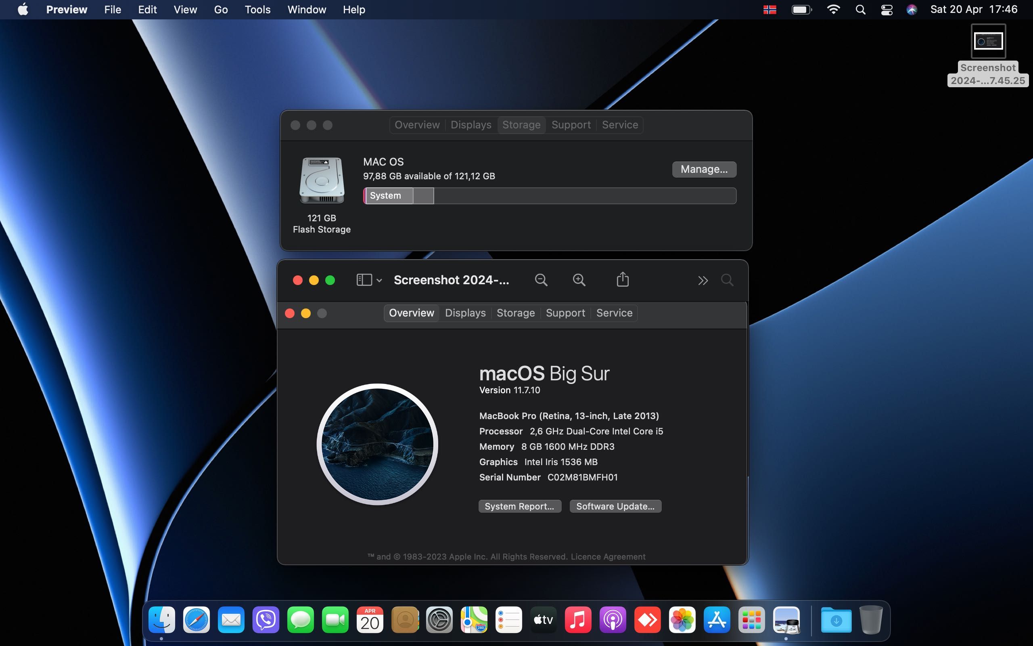Open Apple TV from the Dock
Viewport: 1033px width, 646px height.
(544, 619)
